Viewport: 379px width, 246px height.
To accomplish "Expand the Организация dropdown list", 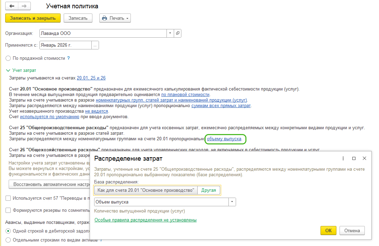I will pyautogui.click(x=170, y=34).
